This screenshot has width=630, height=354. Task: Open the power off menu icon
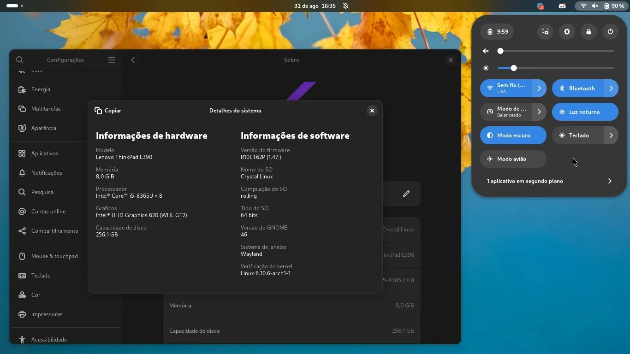tap(610, 32)
